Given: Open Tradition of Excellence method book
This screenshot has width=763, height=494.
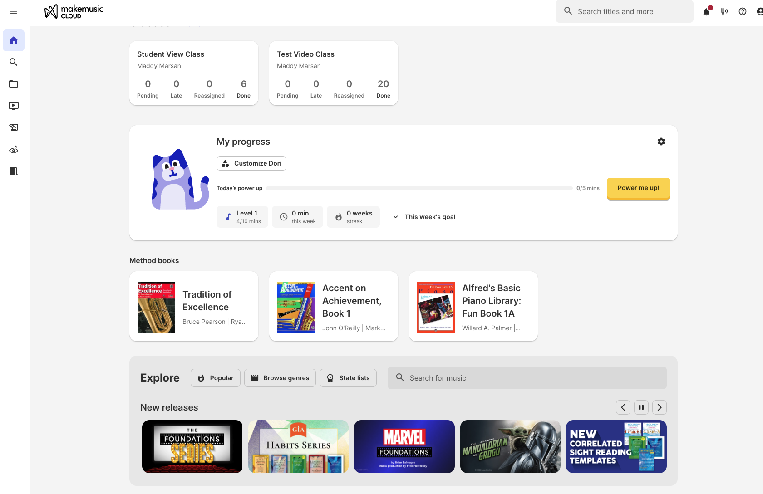Looking at the screenshot, I should [x=194, y=306].
